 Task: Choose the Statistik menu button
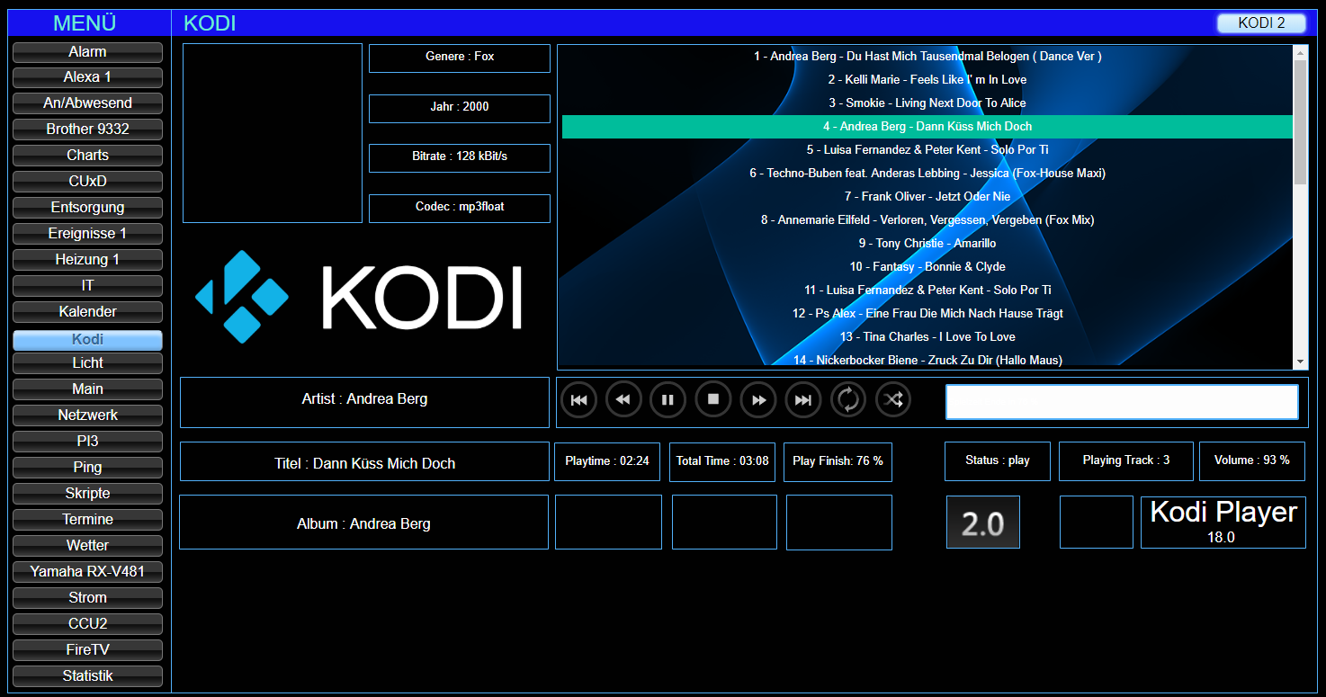point(87,676)
